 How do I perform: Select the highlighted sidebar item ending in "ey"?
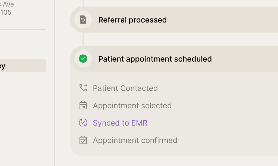[x=22, y=65]
